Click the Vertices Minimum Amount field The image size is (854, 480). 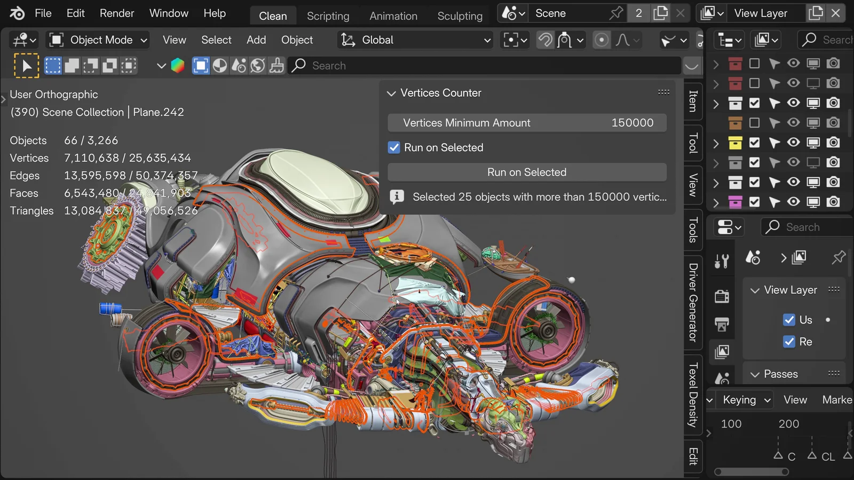click(x=527, y=123)
